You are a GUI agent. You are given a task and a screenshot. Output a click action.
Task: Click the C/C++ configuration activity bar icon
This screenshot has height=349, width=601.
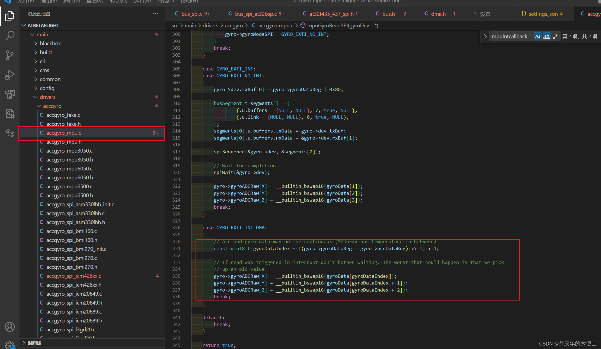pyautogui.click(x=10, y=114)
